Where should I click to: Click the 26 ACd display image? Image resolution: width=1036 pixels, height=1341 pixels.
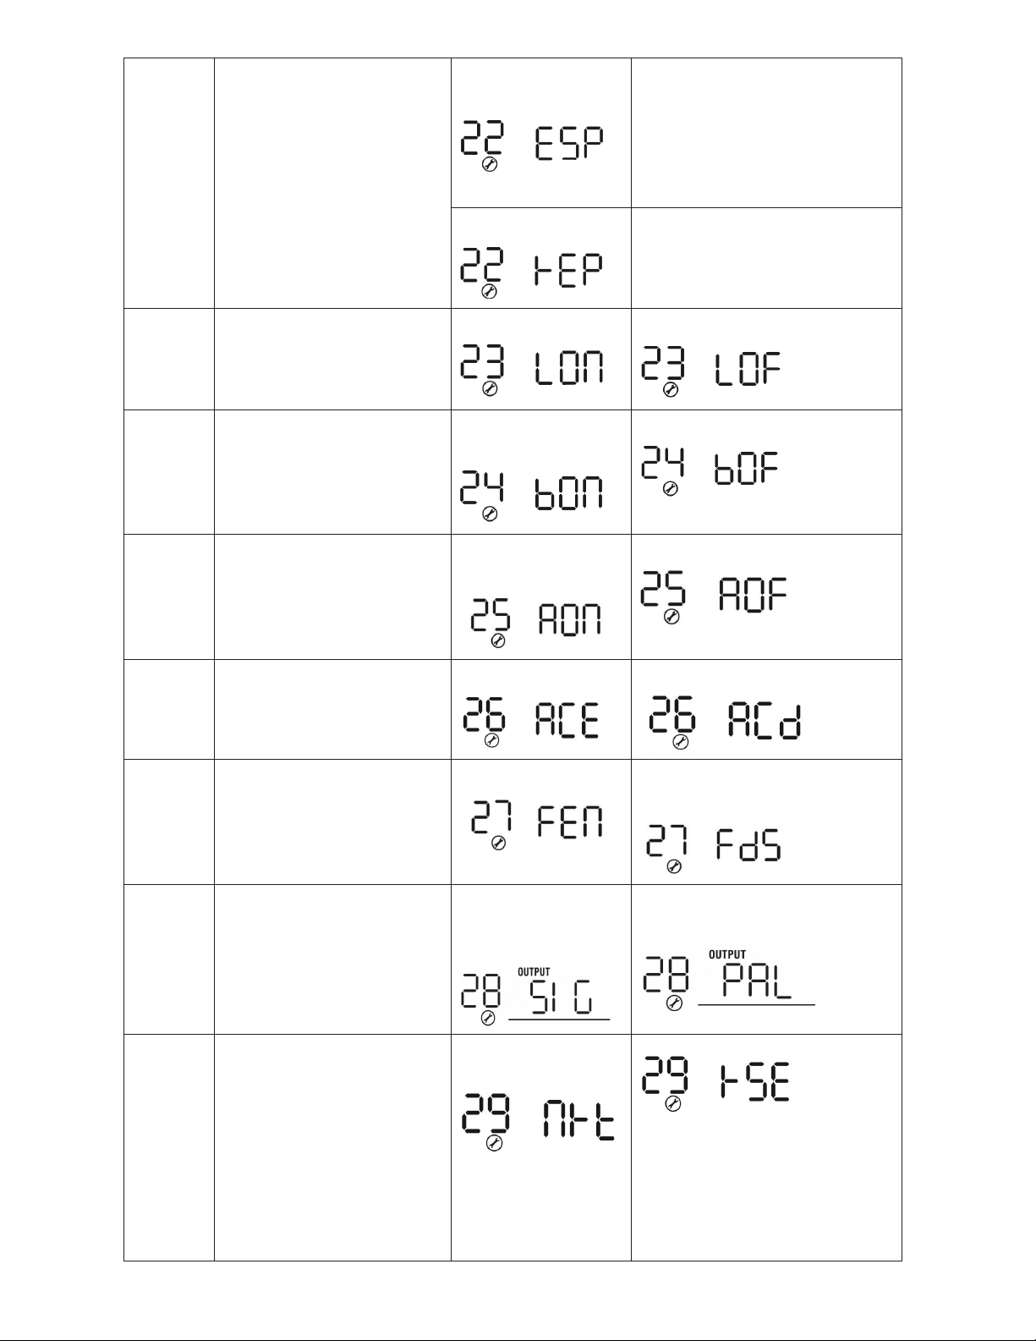pyautogui.click(x=725, y=722)
